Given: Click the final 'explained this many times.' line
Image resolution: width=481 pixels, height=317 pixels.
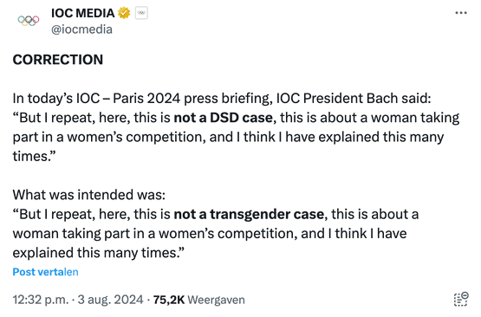Looking at the screenshot, I should pyautogui.click(x=99, y=253).
